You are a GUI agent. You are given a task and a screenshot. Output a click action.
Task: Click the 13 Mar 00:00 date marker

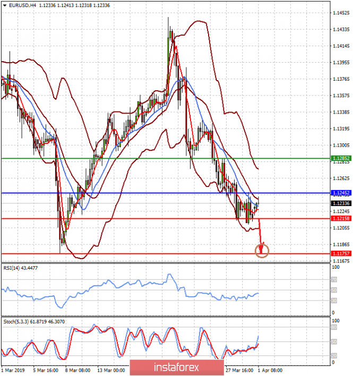tap(111, 371)
